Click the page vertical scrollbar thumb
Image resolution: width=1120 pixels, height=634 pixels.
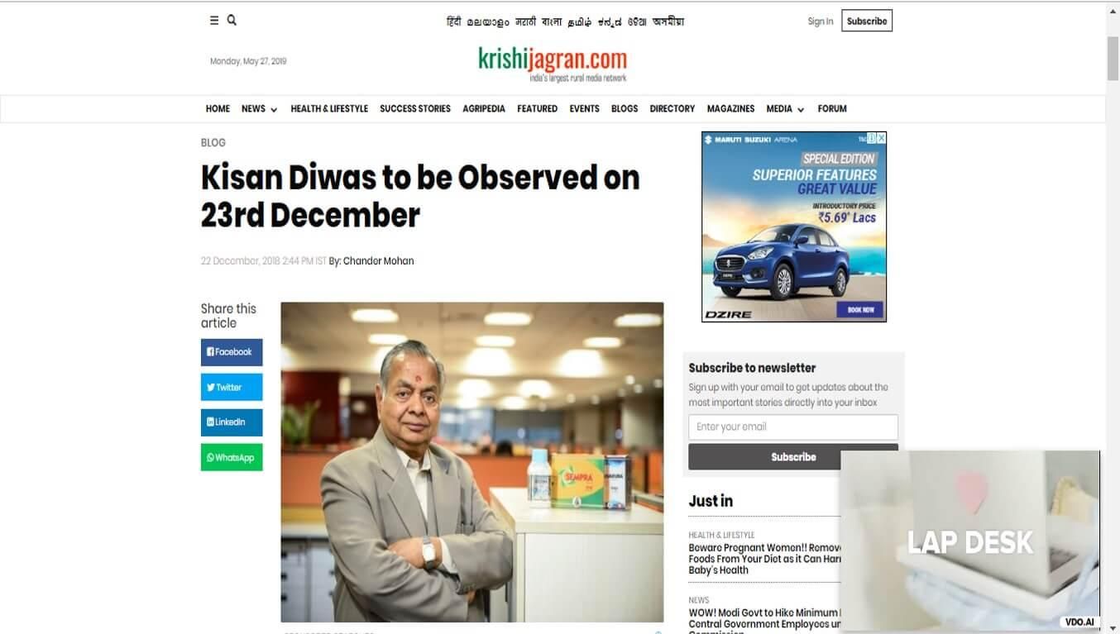[1113, 58]
